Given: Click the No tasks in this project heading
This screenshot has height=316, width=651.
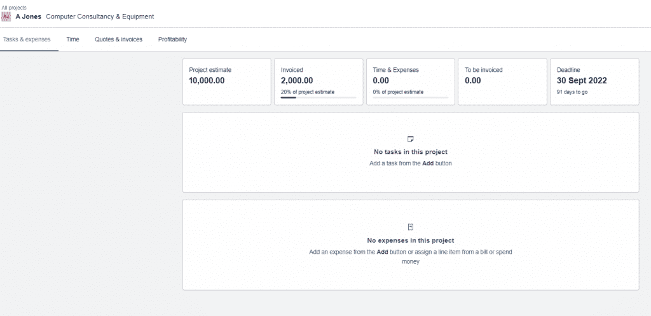Looking at the screenshot, I should 411,152.
